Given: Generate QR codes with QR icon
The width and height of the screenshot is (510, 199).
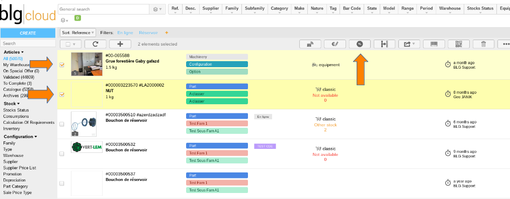Looking at the screenshot, I should tap(459, 44).
